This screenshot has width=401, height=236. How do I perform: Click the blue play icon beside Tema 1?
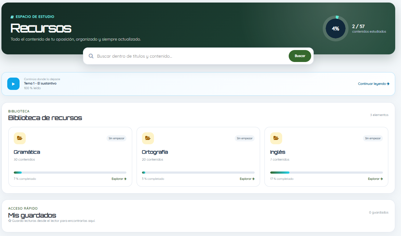click(x=13, y=84)
